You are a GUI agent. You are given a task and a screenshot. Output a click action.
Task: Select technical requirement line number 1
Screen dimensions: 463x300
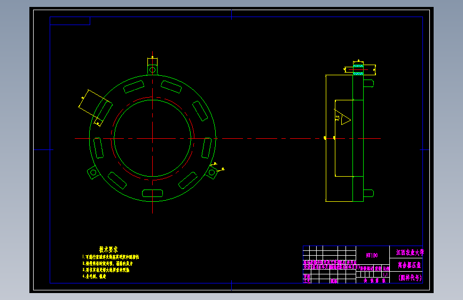111,257
